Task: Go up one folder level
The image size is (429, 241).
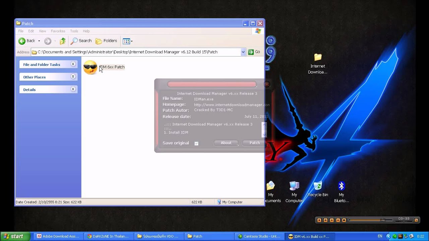Action: (63, 41)
